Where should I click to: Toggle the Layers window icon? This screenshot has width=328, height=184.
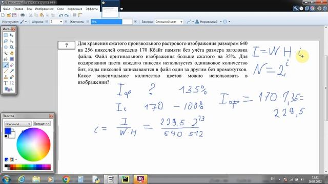tap(307, 8)
